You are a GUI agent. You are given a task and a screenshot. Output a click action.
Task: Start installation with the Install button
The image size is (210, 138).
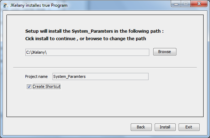pos(165,127)
